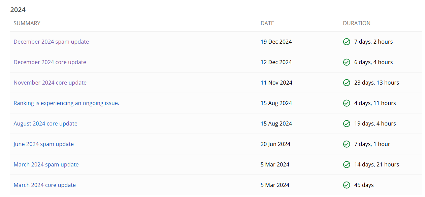Open the August 2024 core update link
Viewport: 425px width, 197px height.
(45, 124)
